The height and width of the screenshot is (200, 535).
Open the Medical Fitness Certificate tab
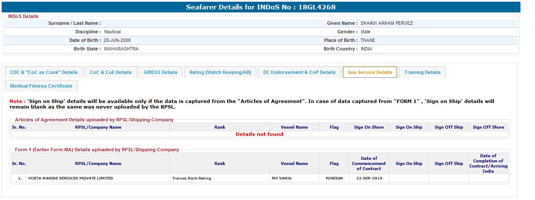pyautogui.click(x=41, y=86)
